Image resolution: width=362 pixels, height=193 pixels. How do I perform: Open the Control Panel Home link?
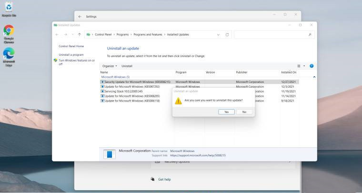click(71, 46)
